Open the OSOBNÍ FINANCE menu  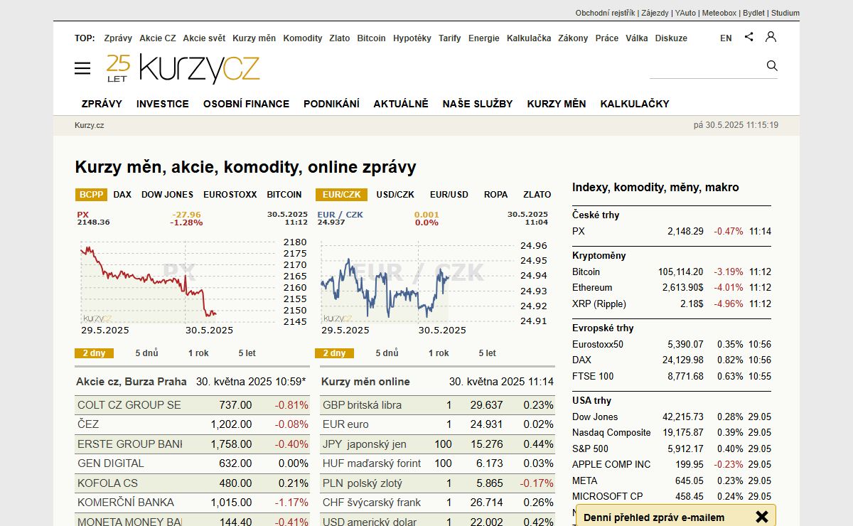point(246,104)
